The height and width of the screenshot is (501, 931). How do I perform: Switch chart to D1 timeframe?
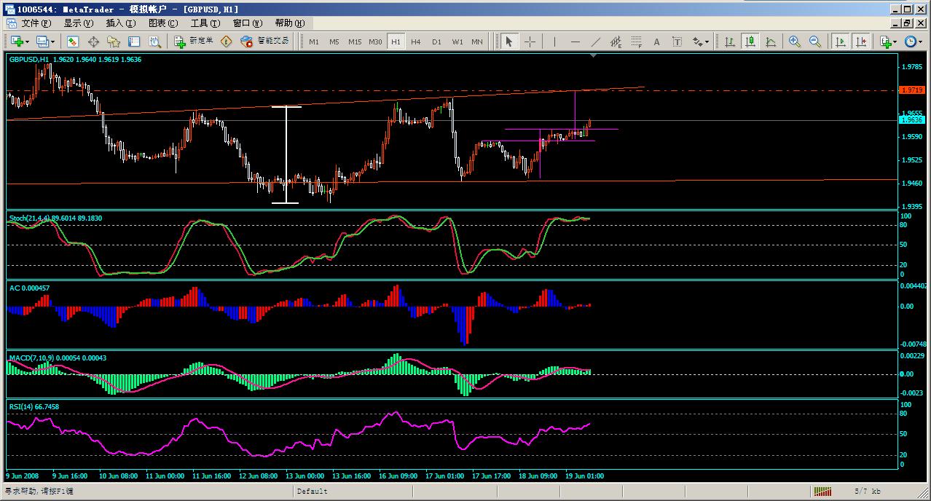[436, 42]
